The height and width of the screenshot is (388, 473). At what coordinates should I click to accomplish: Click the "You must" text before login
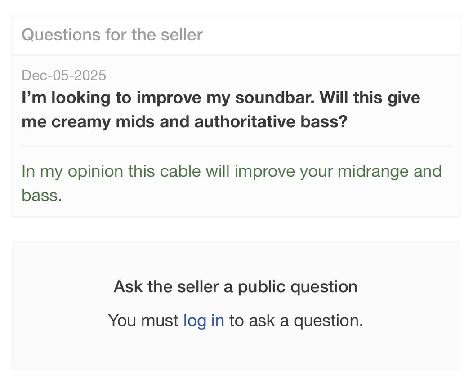(x=143, y=321)
